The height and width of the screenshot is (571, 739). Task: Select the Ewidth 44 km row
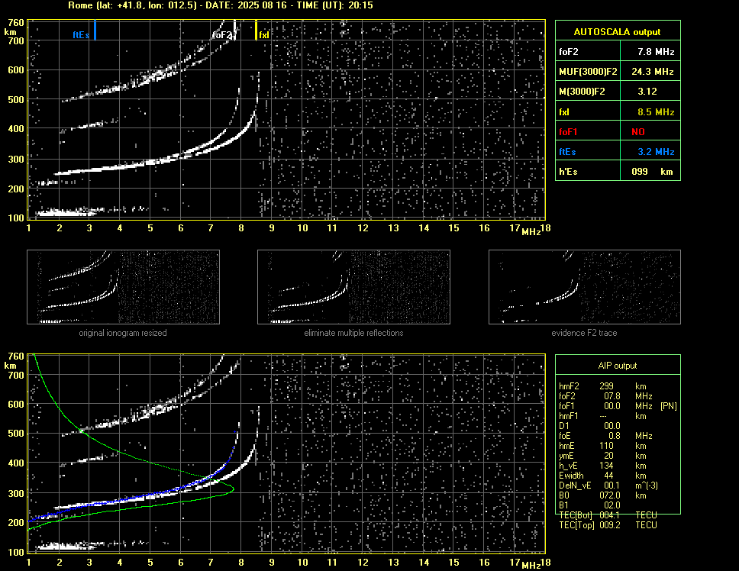point(602,475)
